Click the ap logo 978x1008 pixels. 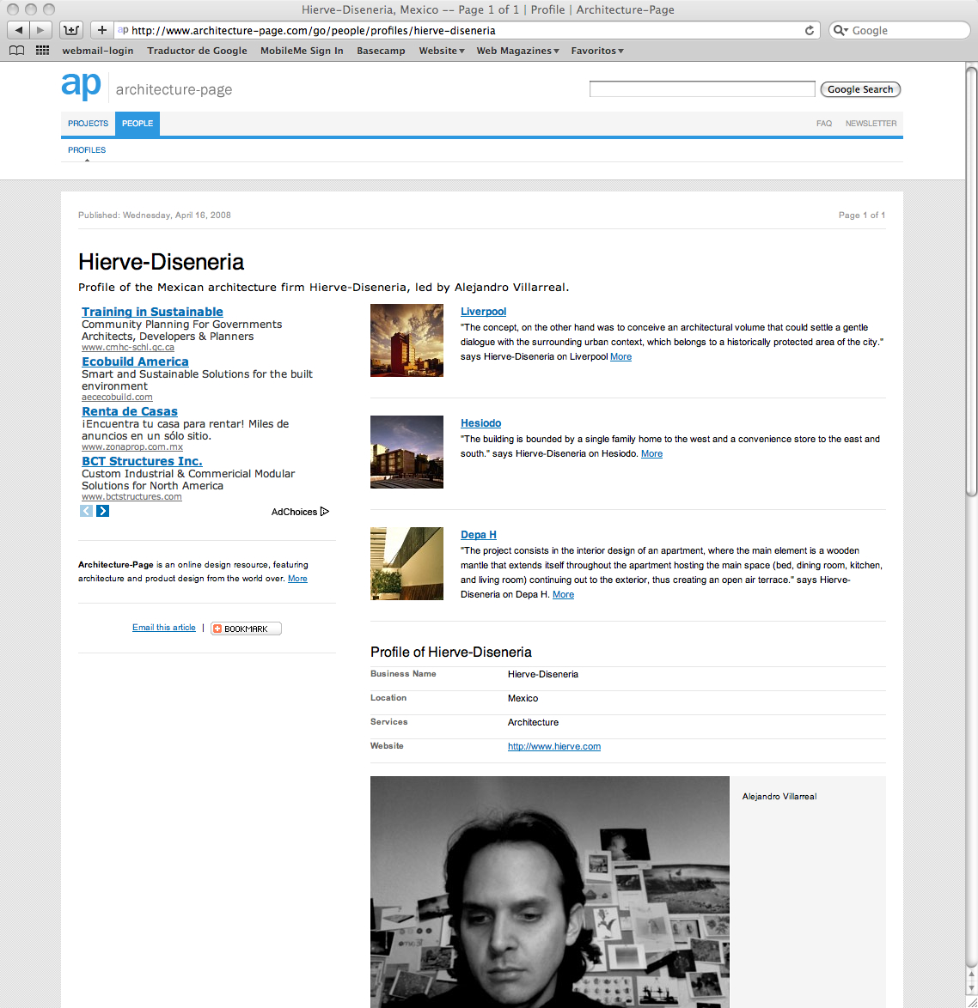(81, 86)
